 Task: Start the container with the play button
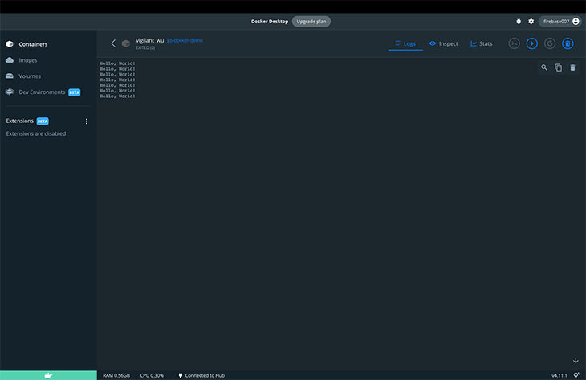[531, 43]
